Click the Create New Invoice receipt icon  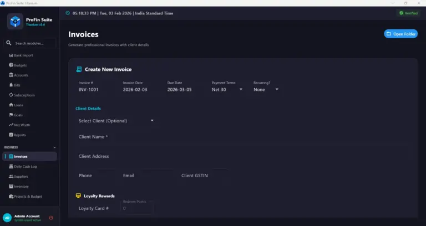(x=79, y=69)
